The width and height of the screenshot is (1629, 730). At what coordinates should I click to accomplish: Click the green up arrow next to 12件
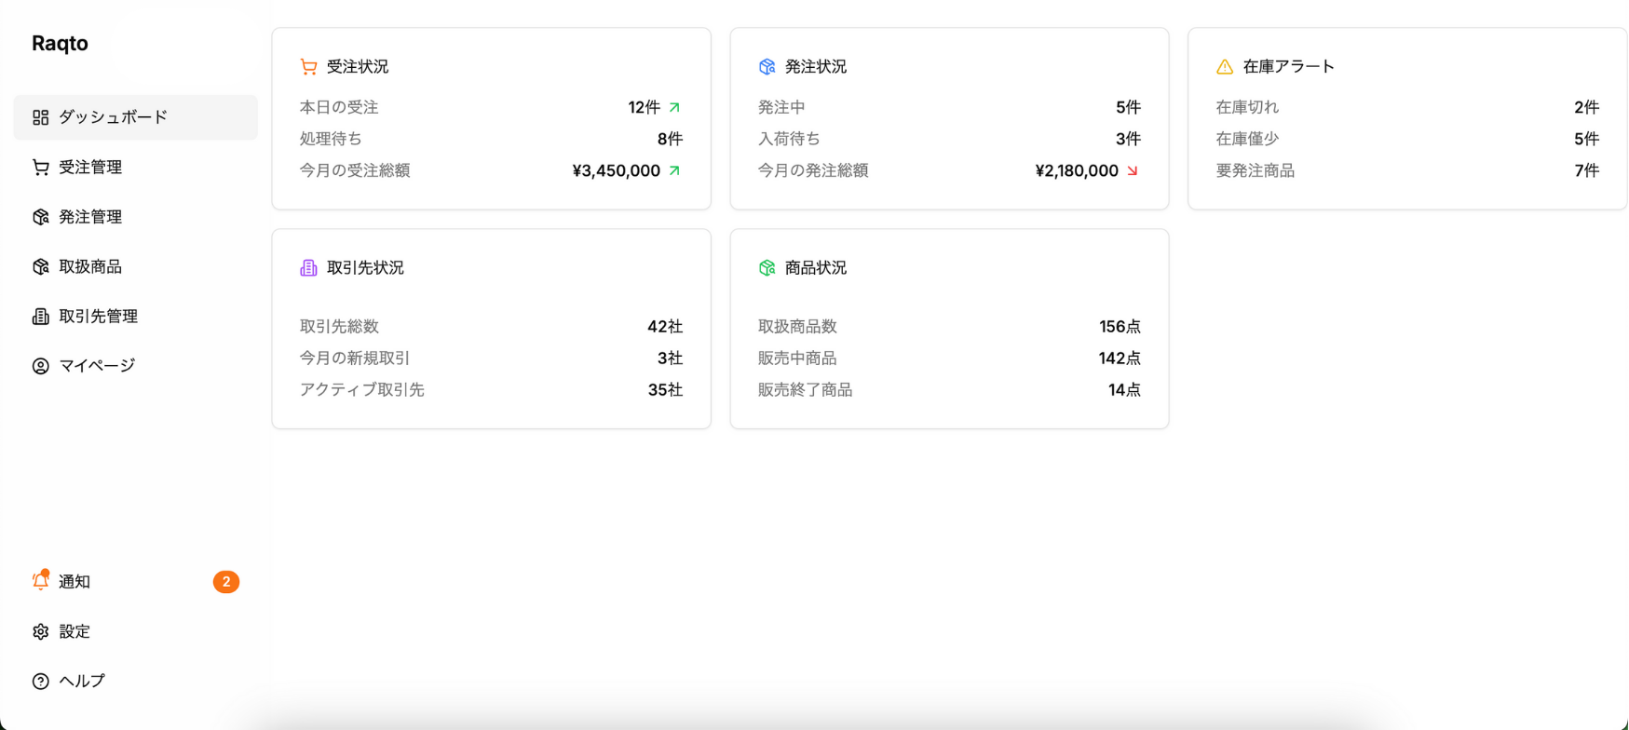[x=674, y=108]
